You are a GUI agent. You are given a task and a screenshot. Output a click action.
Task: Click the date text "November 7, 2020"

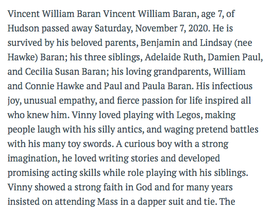tap(172, 28)
